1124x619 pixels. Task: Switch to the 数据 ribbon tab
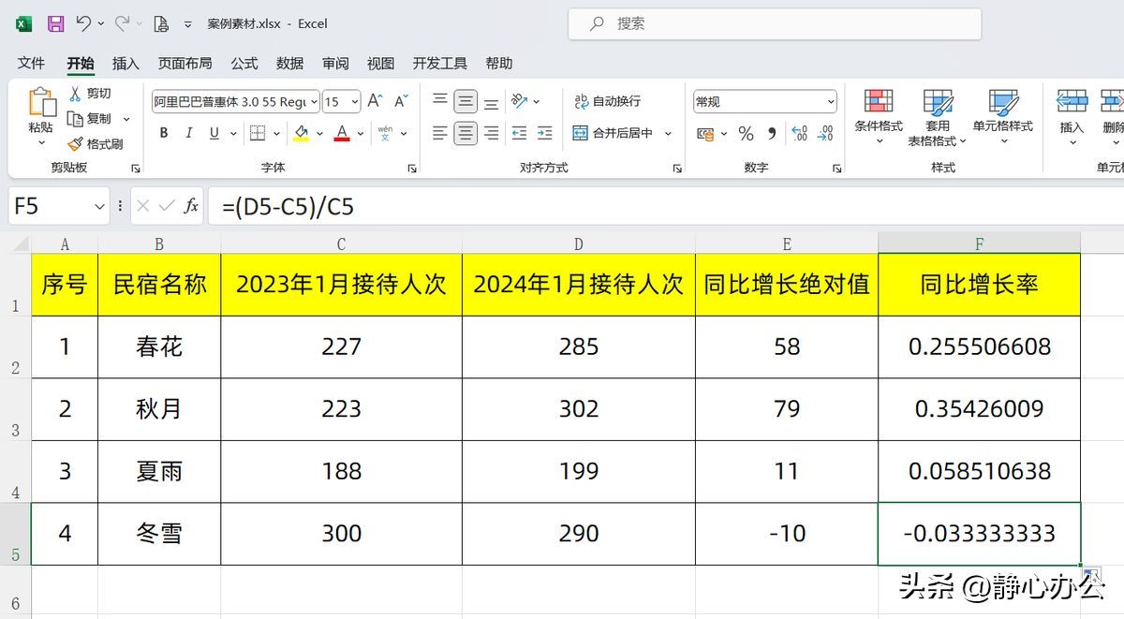(x=288, y=63)
